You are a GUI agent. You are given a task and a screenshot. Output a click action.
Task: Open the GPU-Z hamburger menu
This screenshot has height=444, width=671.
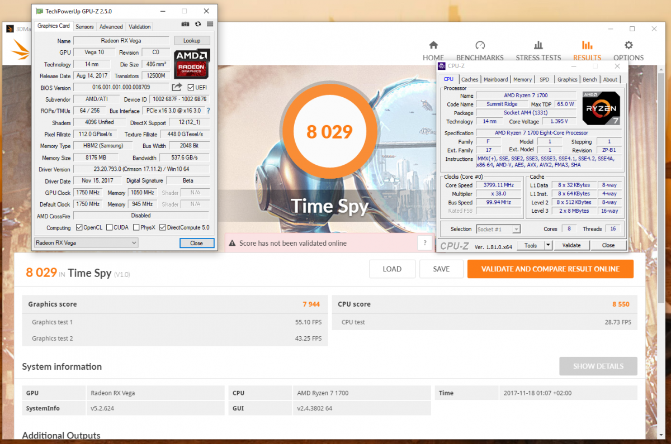(x=210, y=24)
